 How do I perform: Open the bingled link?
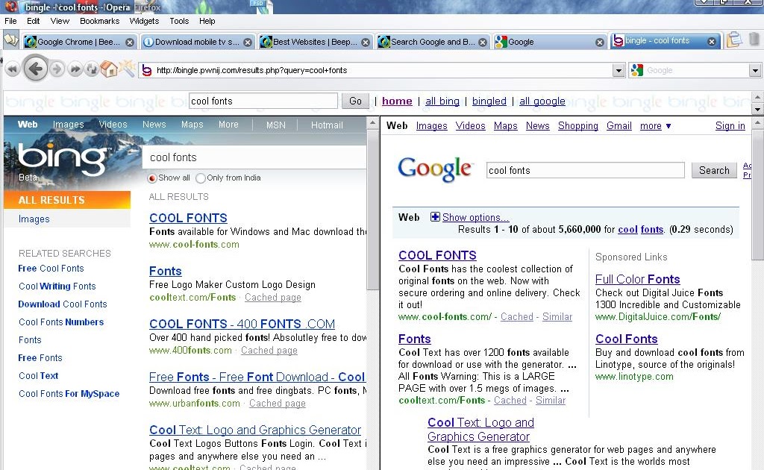click(x=489, y=101)
